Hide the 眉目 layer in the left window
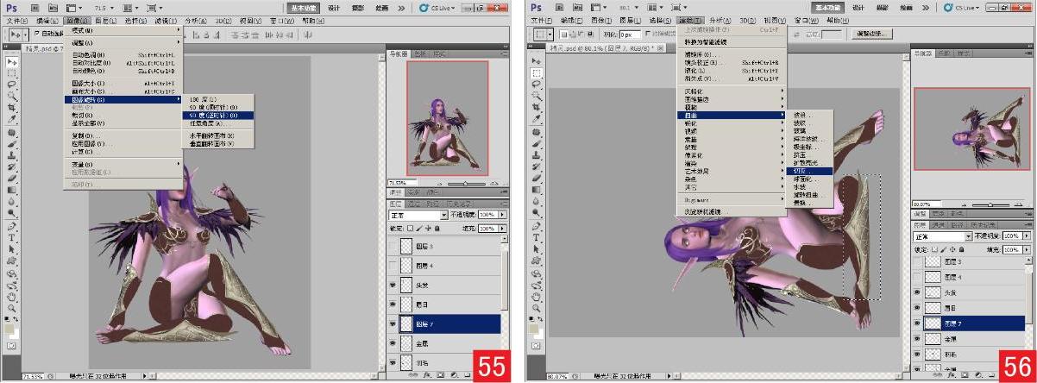Image resolution: width=1037 pixels, height=383 pixels. point(393,304)
